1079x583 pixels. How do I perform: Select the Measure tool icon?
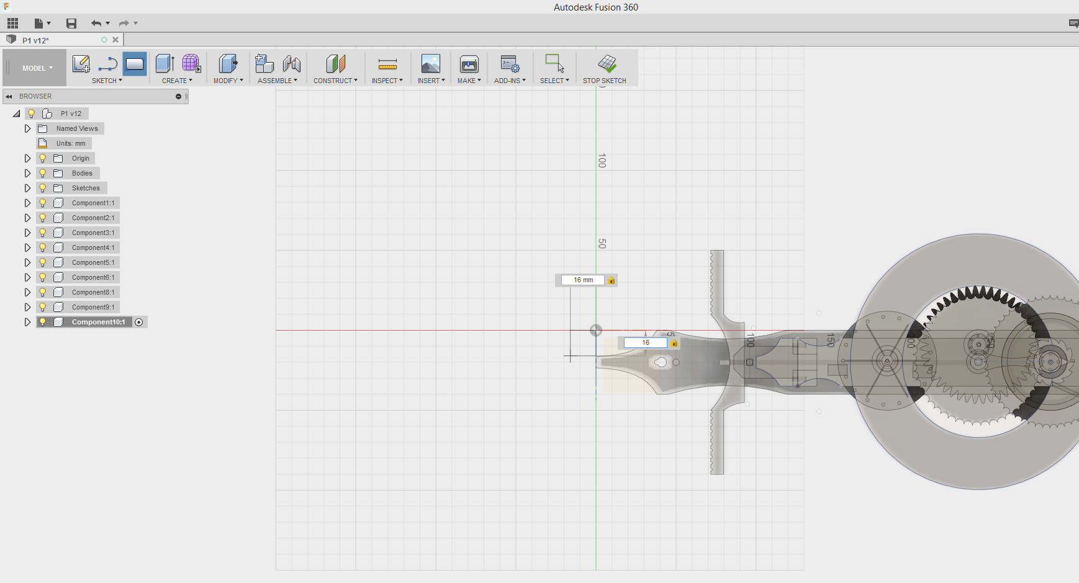pyautogui.click(x=387, y=64)
